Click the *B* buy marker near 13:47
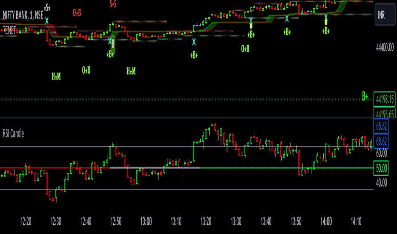 (287, 32)
